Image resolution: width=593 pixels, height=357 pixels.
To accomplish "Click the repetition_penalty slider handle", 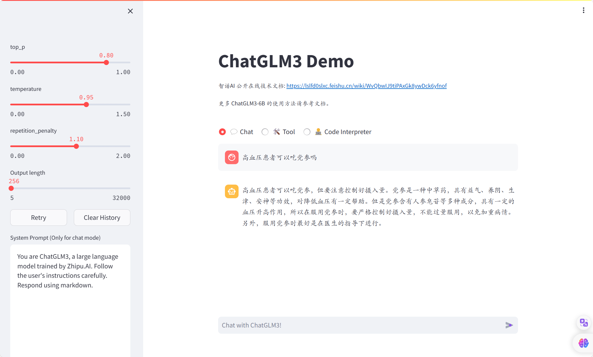I will 76,146.
